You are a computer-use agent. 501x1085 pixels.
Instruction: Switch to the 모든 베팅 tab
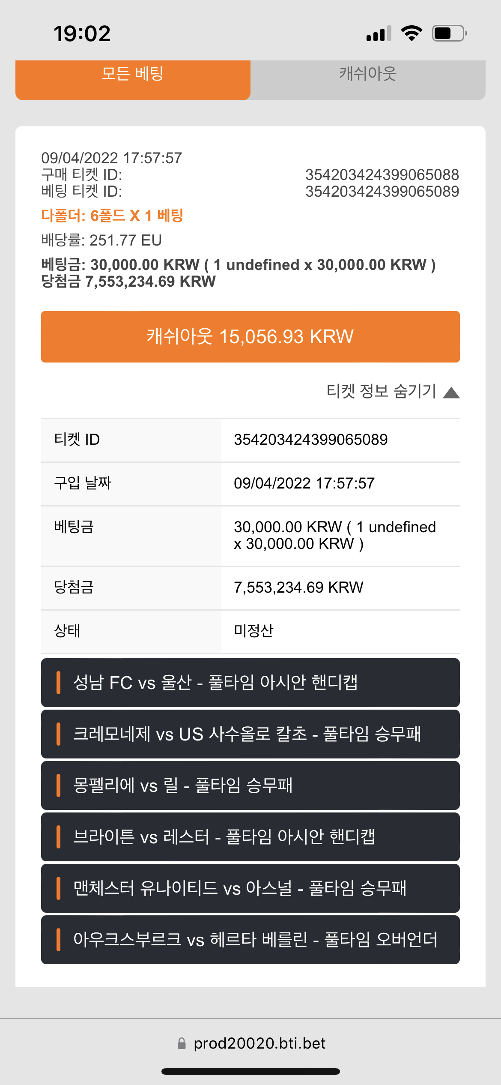133,80
